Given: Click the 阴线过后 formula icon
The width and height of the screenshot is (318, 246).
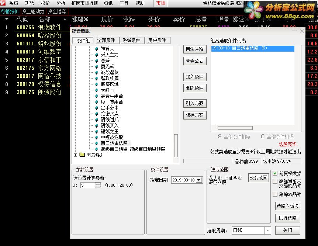Looking at the screenshot, I should point(97,119).
